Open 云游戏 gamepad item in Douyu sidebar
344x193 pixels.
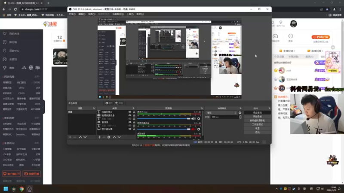pos(10,59)
